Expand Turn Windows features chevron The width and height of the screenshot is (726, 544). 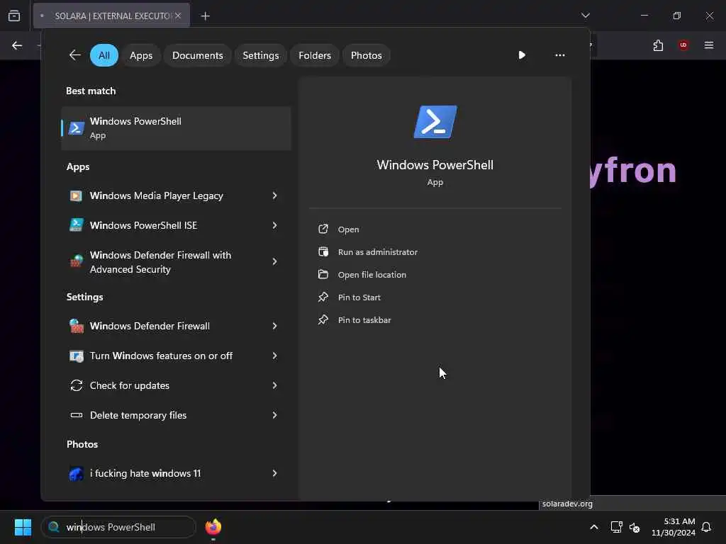pos(274,356)
